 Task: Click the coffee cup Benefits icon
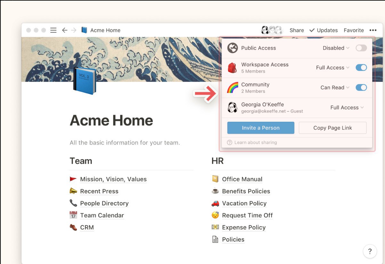[x=215, y=191]
